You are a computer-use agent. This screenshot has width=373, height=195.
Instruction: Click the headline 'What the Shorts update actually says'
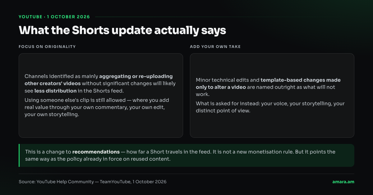tap(122, 30)
